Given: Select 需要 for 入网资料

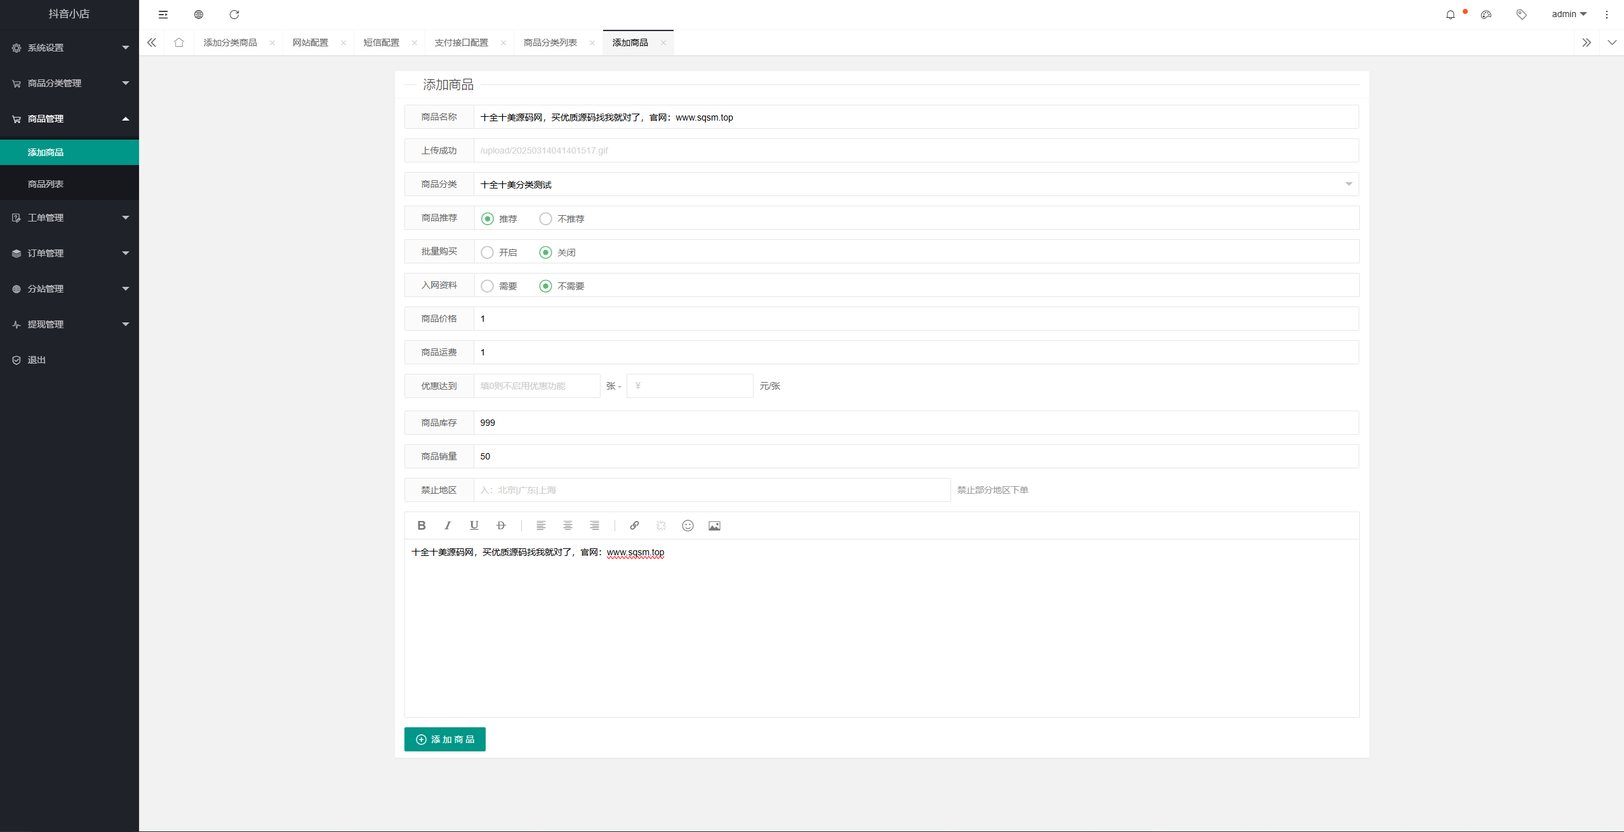Looking at the screenshot, I should (487, 286).
